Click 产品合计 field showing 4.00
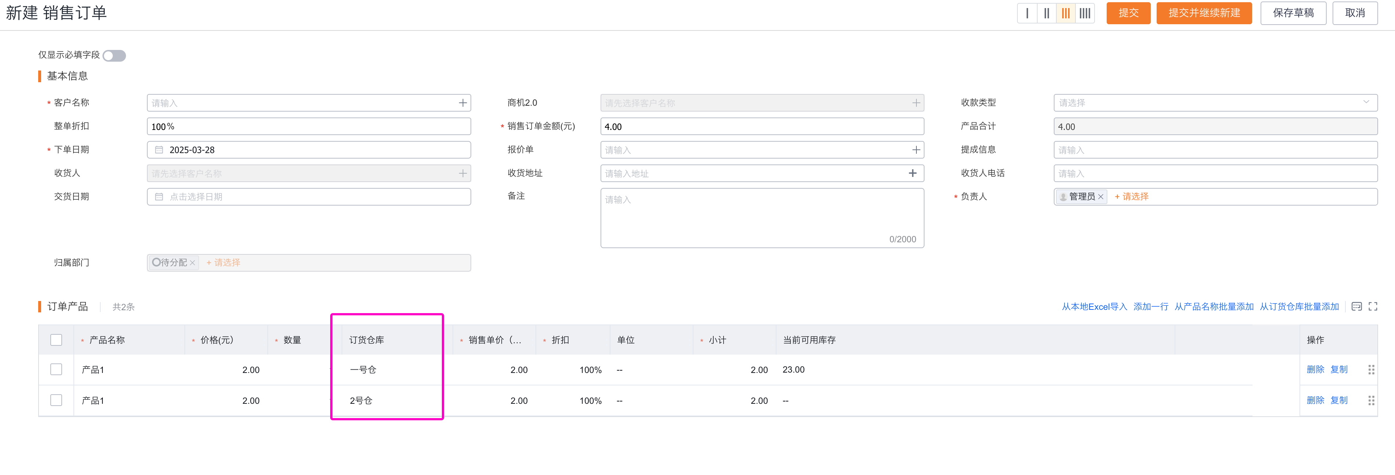The image size is (1395, 475). pos(1215,127)
